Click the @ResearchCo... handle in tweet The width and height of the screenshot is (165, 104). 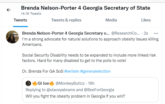coord(125,33)
